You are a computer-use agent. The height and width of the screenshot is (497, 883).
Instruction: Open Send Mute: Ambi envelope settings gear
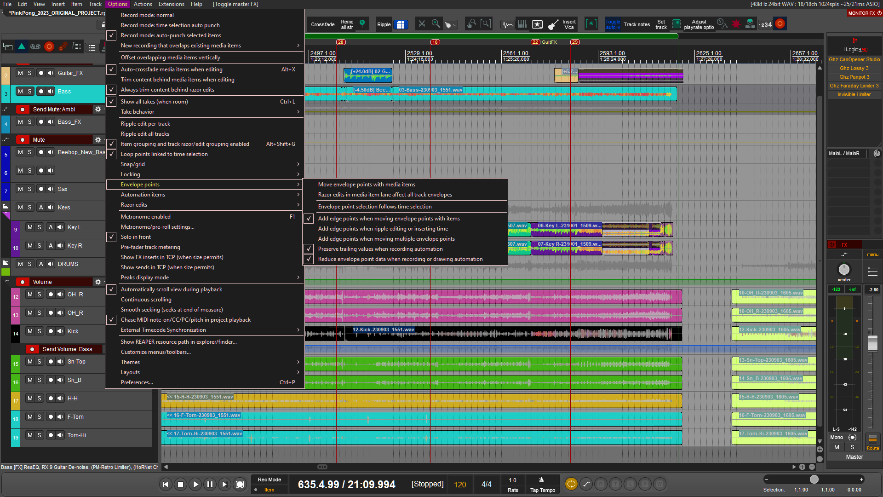coord(98,110)
